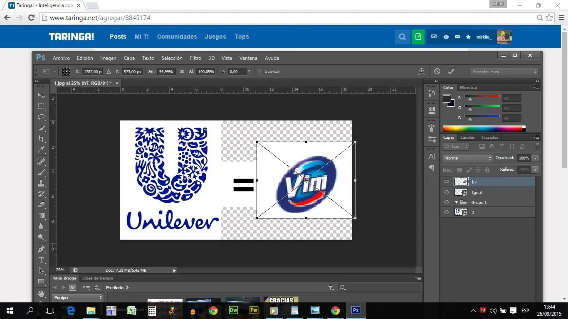
Task: Toggle lock all for the layer
Action: (x=487, y=170)
